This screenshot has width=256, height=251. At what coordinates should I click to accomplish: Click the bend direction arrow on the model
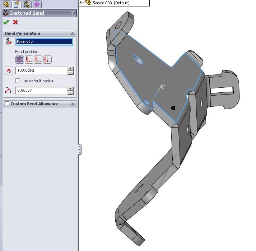(x=162, y=88)
